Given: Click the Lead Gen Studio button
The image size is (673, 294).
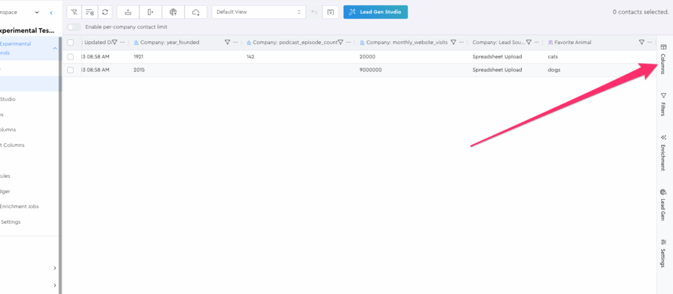Looking at the screenshot, I should coord(375,12).
